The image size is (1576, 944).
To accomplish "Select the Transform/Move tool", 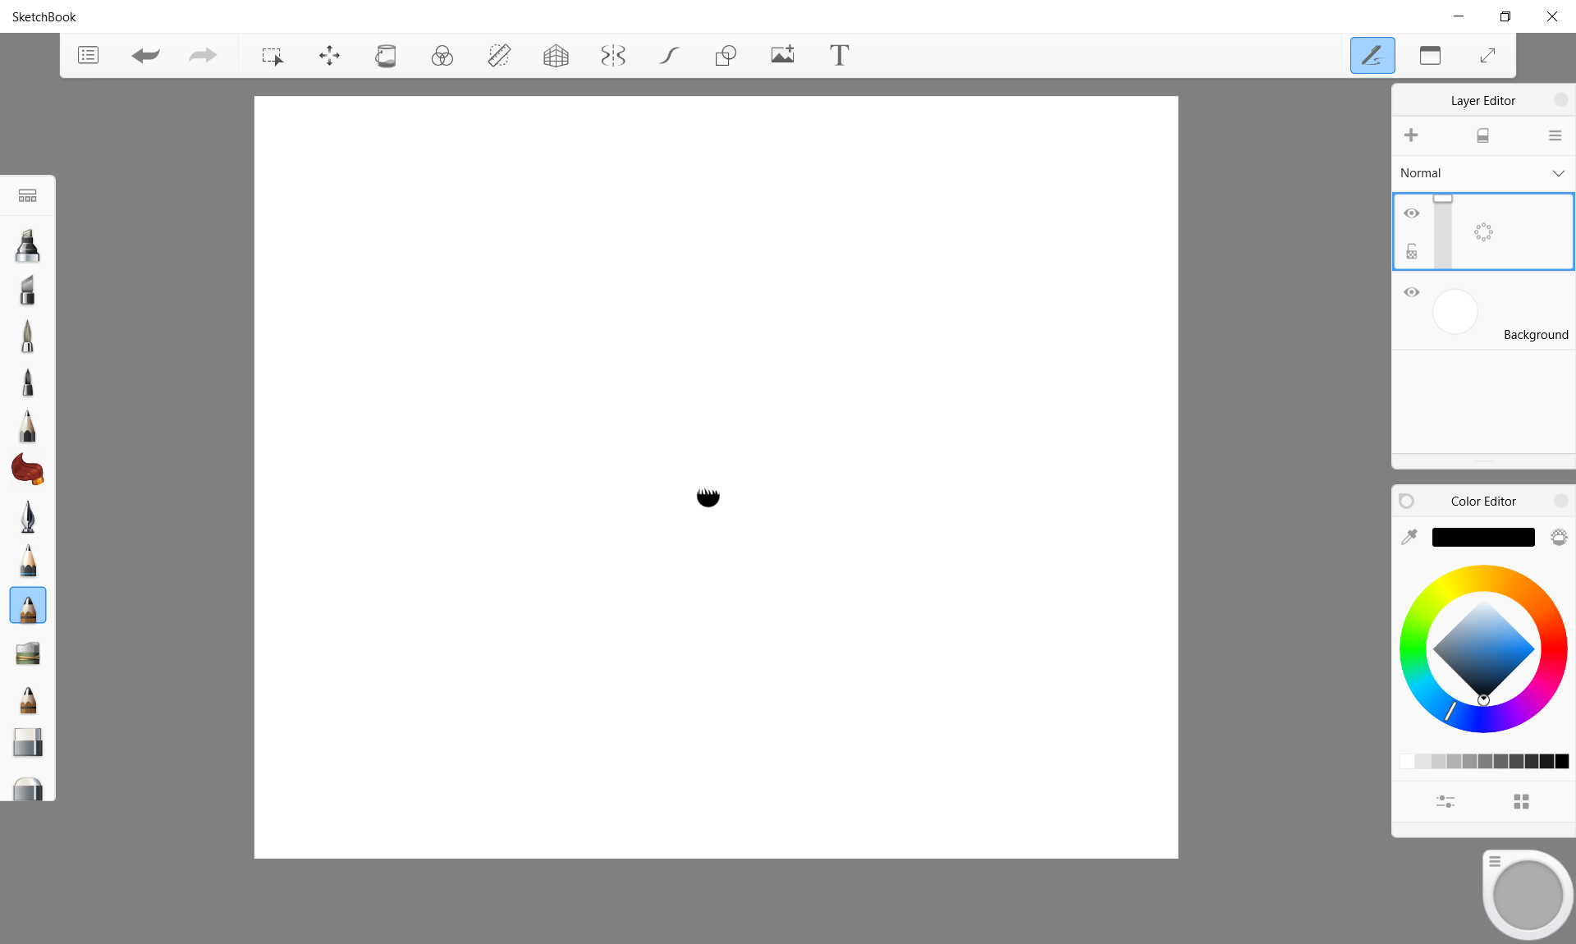I will click(x=329, y=55).
